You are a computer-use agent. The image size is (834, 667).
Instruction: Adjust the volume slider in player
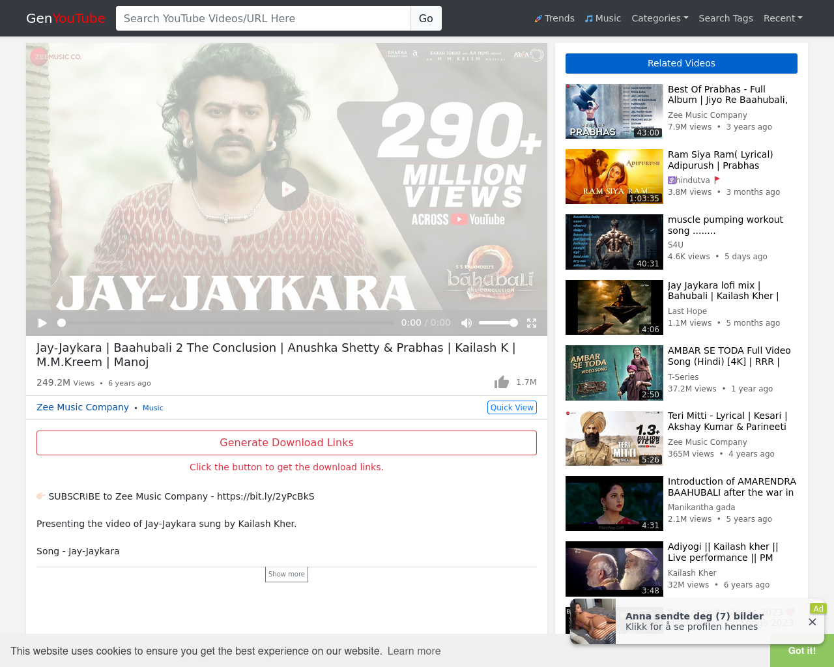[498, 323]
